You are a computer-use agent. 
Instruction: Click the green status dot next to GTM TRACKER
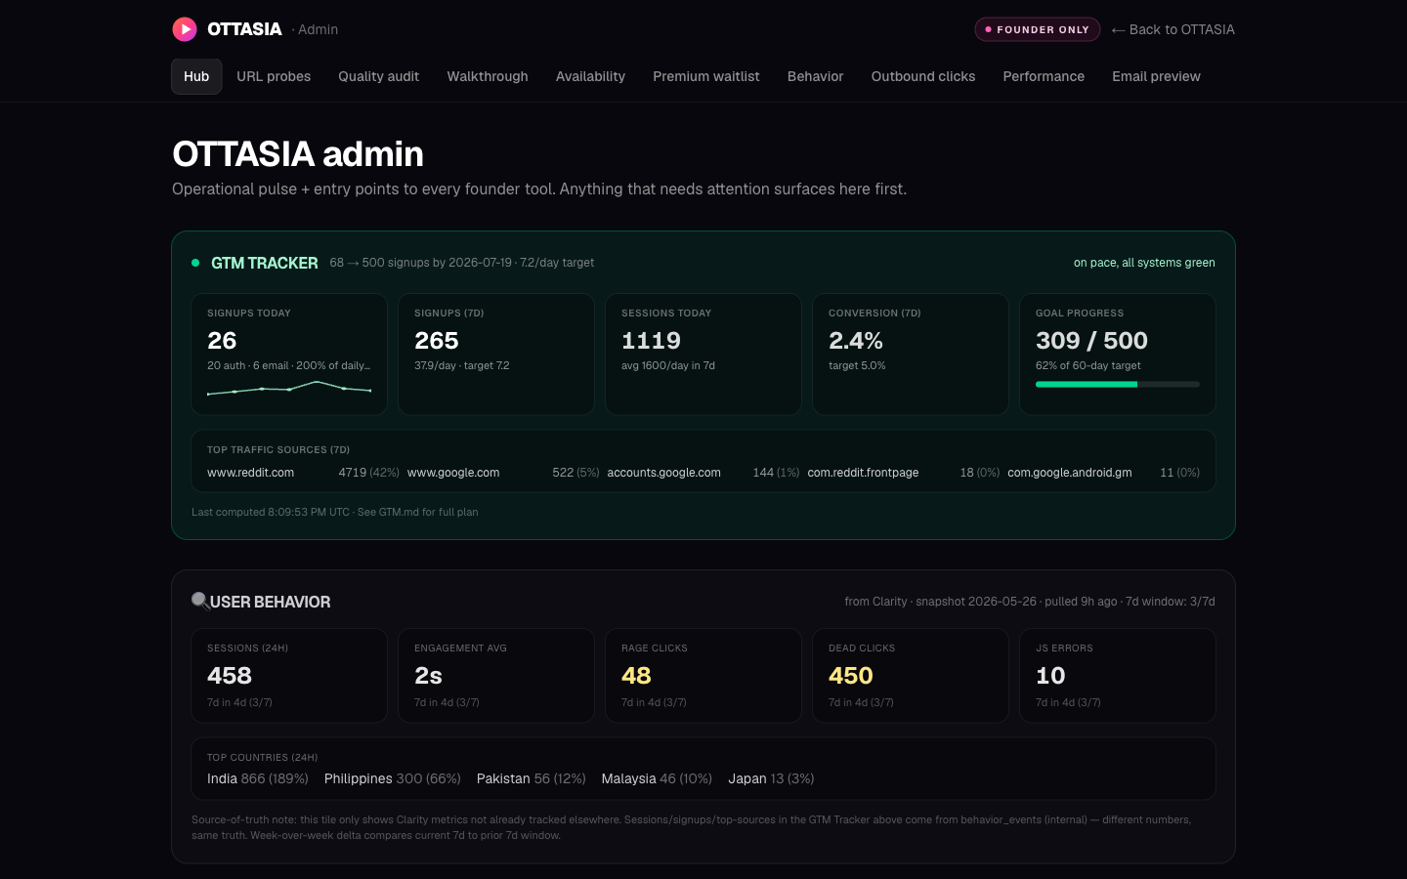click(195, 263)
